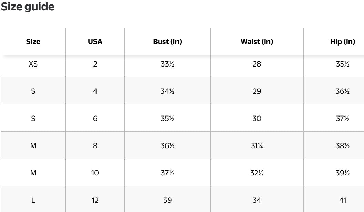
Task: Click the XS size cell
Action: [33, 64]
